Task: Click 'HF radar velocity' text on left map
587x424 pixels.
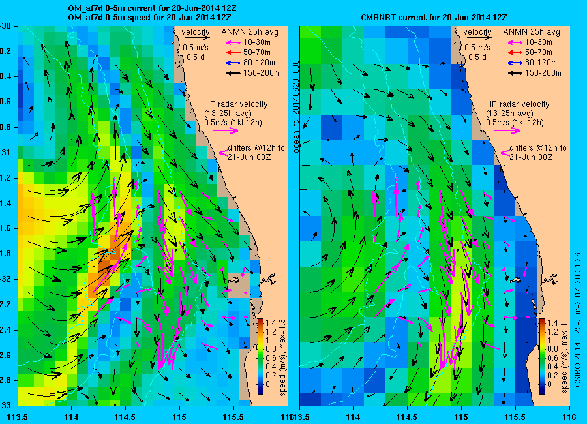Action: coord(236,104)
